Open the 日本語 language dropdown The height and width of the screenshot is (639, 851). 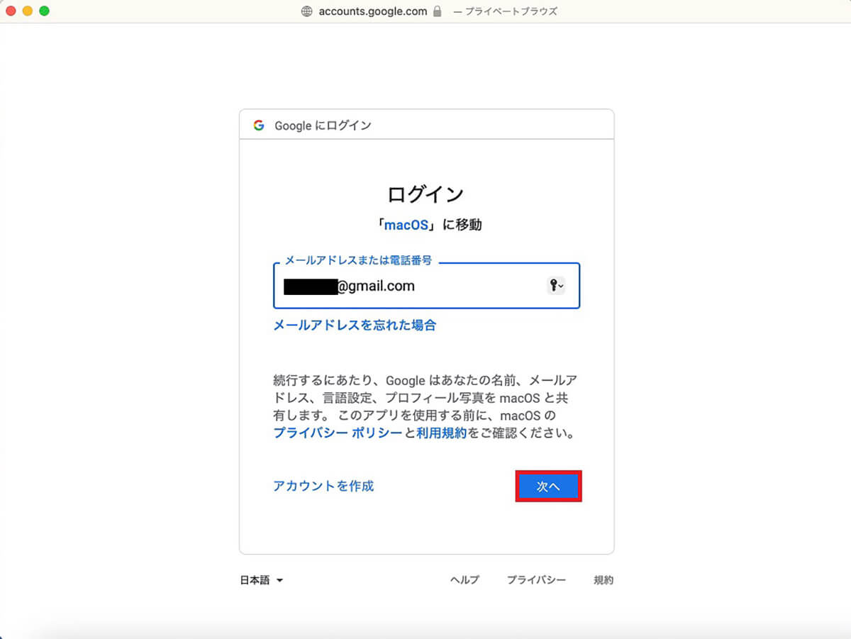(x=262, y=580)
